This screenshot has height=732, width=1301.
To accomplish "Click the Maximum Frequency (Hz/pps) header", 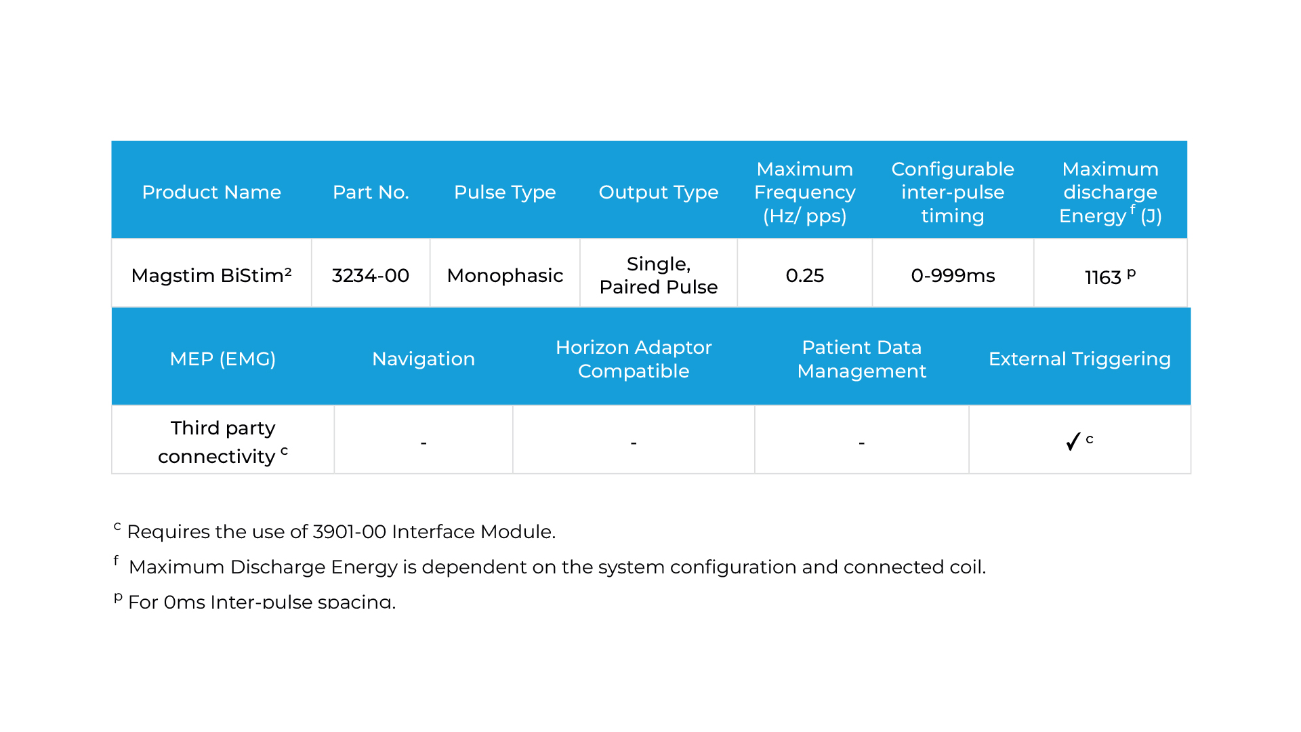I will point(804,192).
